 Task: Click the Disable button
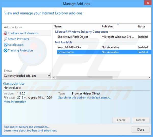click(141, 120)
